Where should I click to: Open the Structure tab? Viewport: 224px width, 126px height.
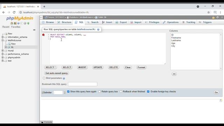(64, 22)
